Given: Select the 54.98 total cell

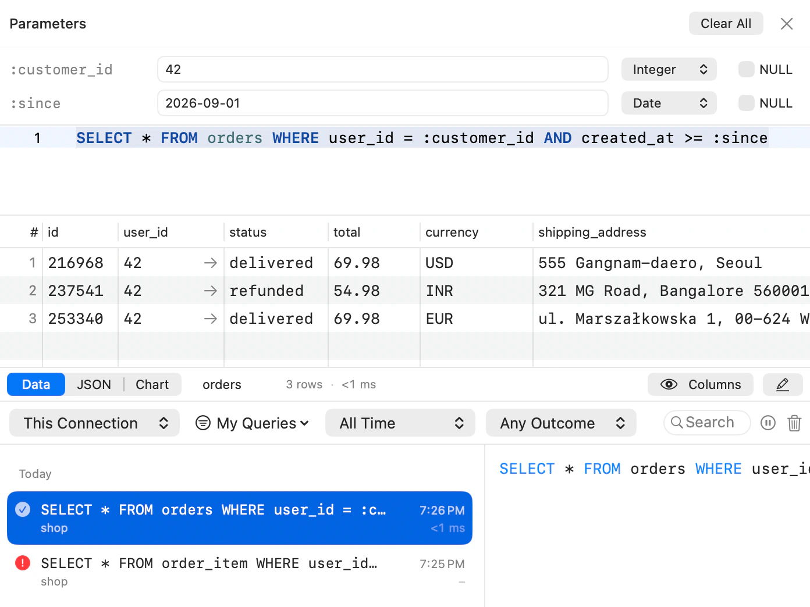Looking at the screenshot, I should click(x=374, y=291).
